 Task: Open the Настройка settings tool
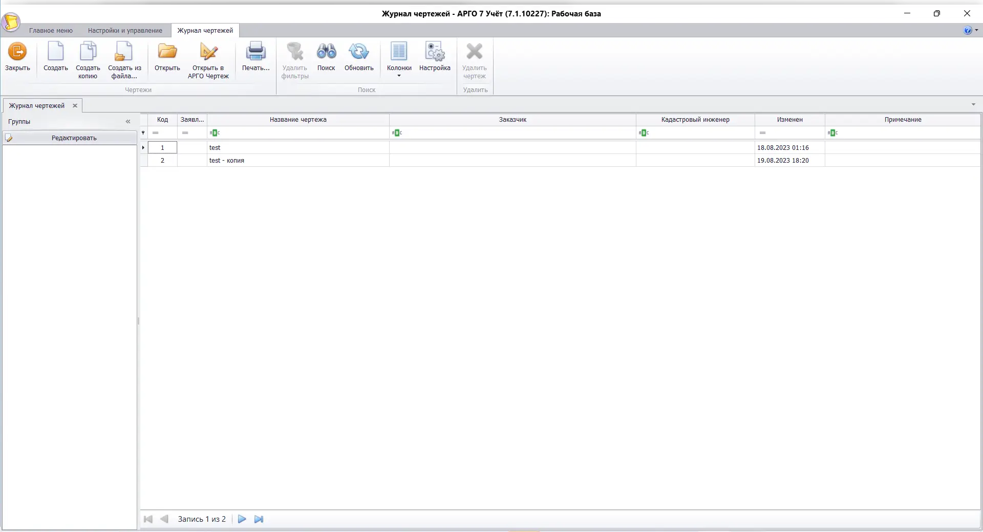pyautogui.click(x=435, y=56)
